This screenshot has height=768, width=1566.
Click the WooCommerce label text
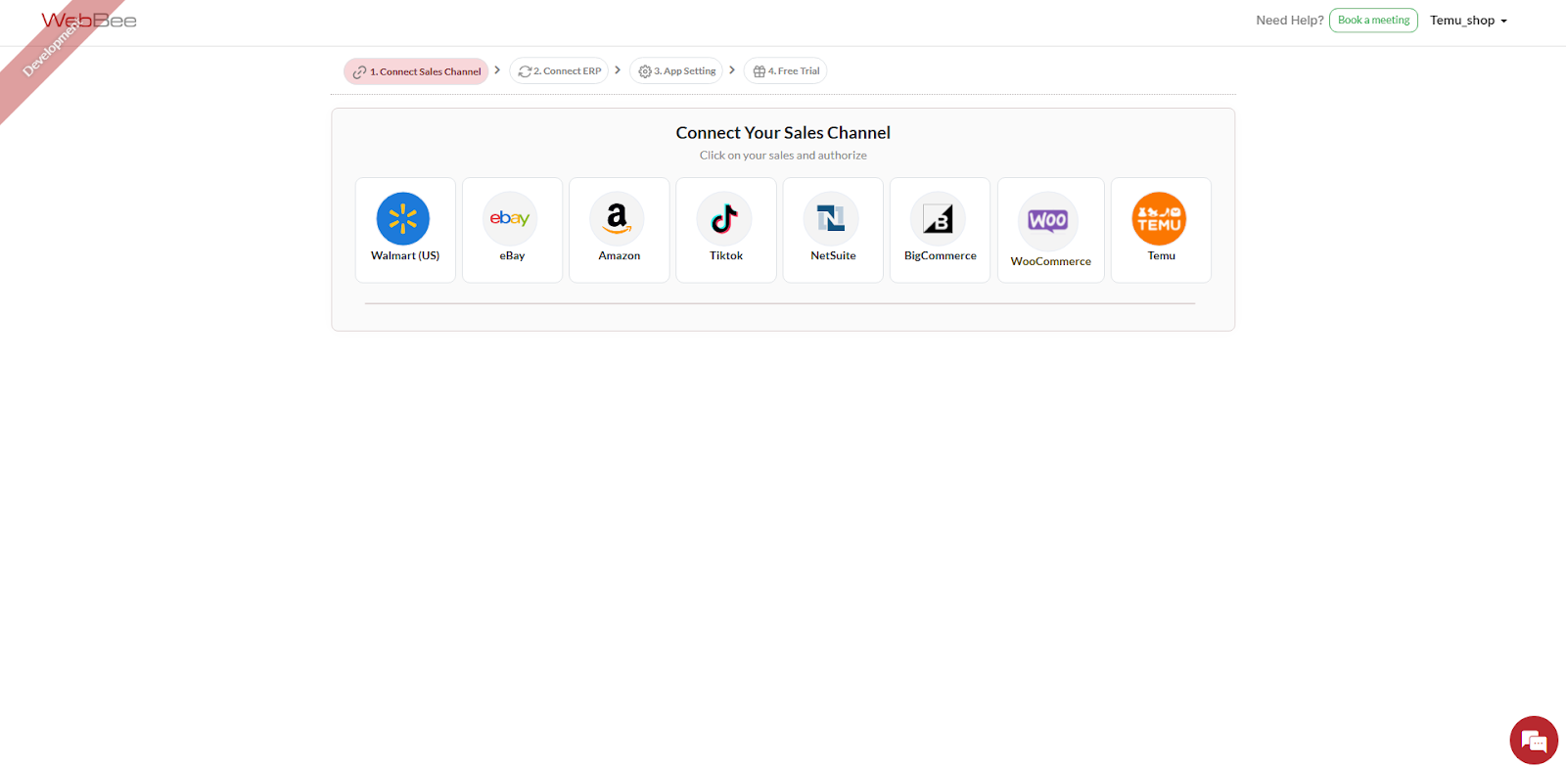pos(1051,262)
